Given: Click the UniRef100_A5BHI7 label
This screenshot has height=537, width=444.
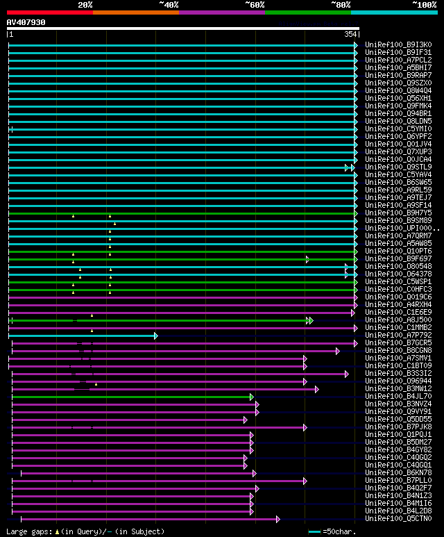Looking at the screenshot, I should 398,68.
